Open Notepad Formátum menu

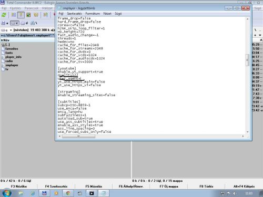coord(93,14)
